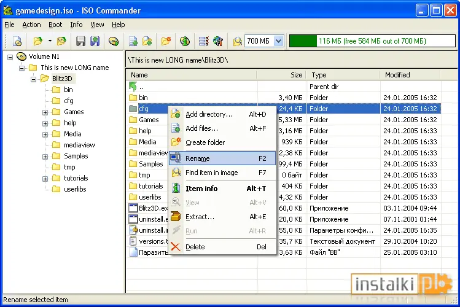Expand the tutorials folder in tree
460x307 pixels.
(45, 179)
